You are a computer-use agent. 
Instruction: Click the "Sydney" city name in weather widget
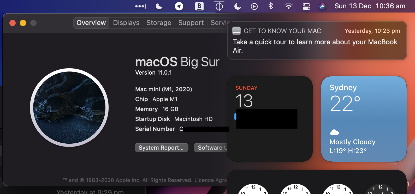(343, 88)
